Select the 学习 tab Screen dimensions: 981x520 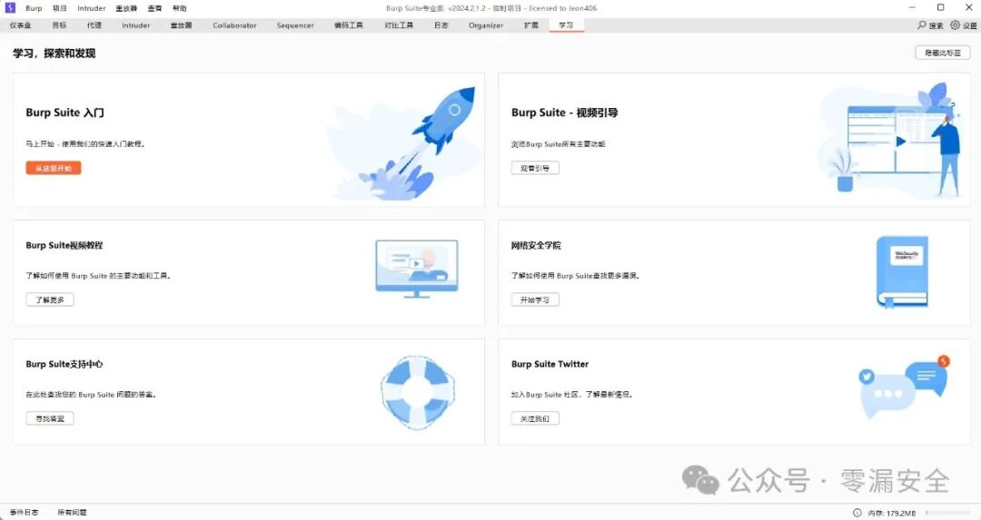coord(566,25)
